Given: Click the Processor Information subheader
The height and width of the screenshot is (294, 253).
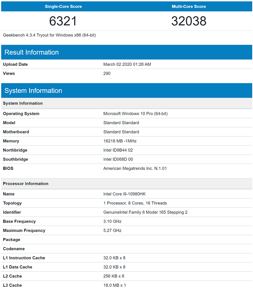Looking at the screenshot, I should [x=126, y=184].
